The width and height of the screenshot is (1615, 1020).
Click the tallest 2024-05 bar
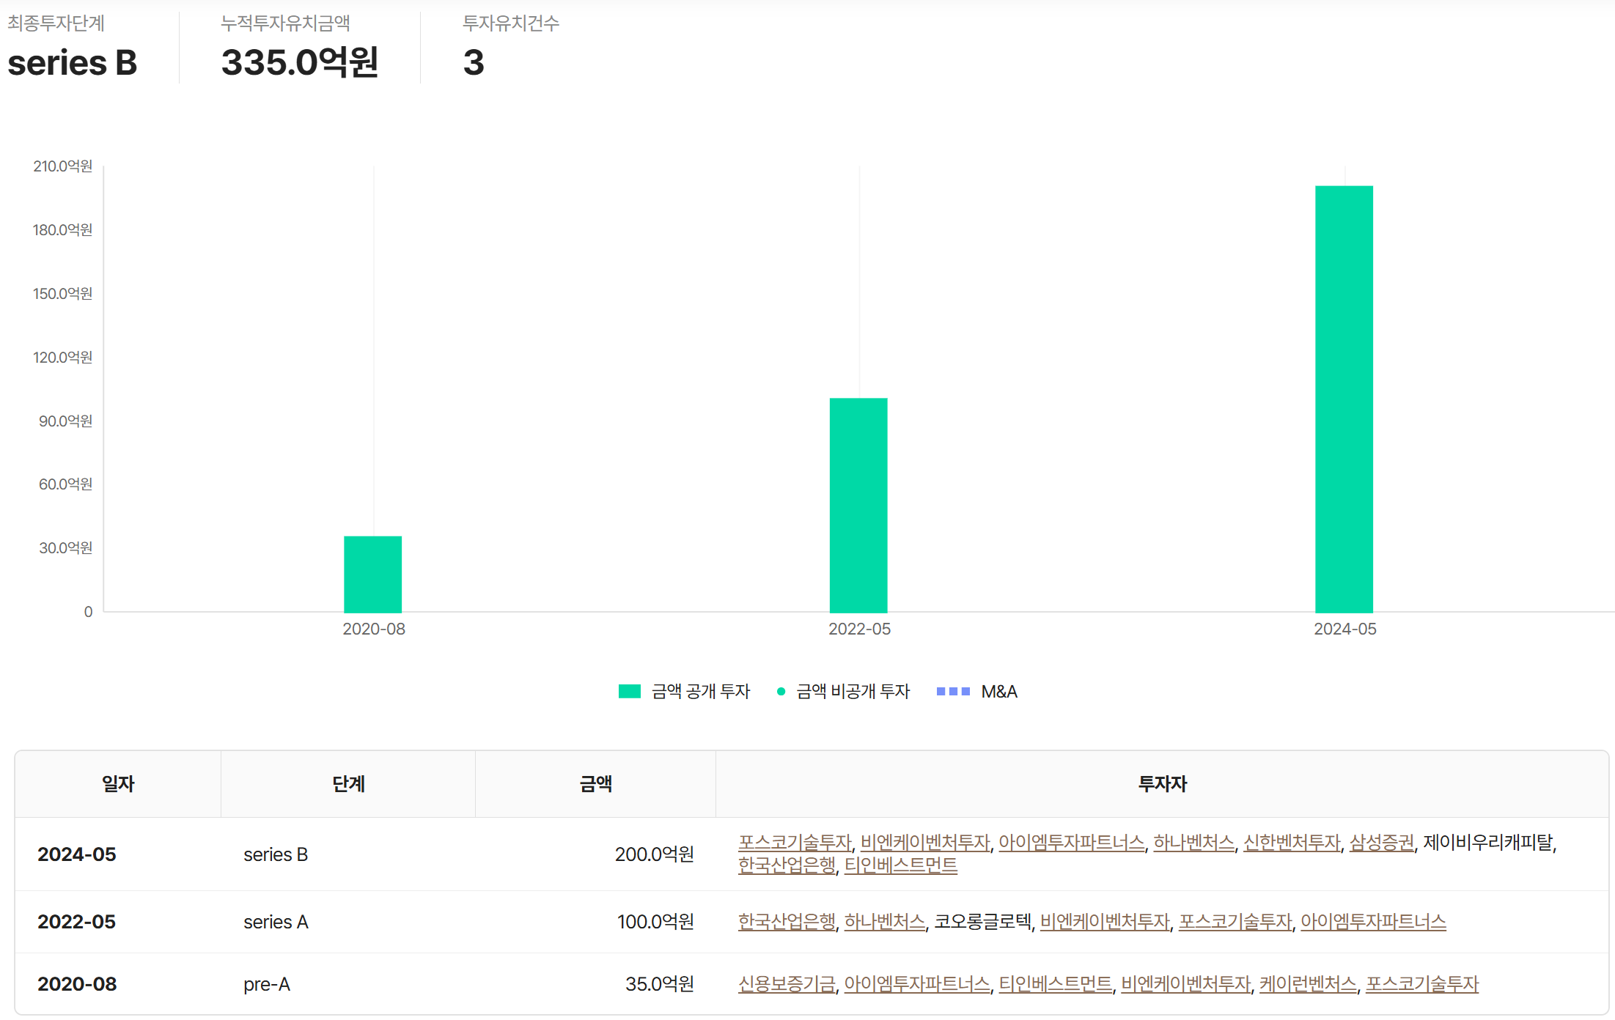point(1344,399)
